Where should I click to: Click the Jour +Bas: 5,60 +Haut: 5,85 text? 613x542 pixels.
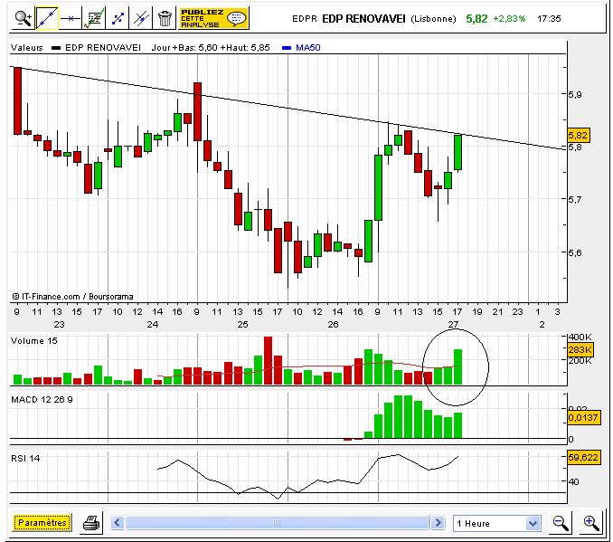(x=211, y=48)
